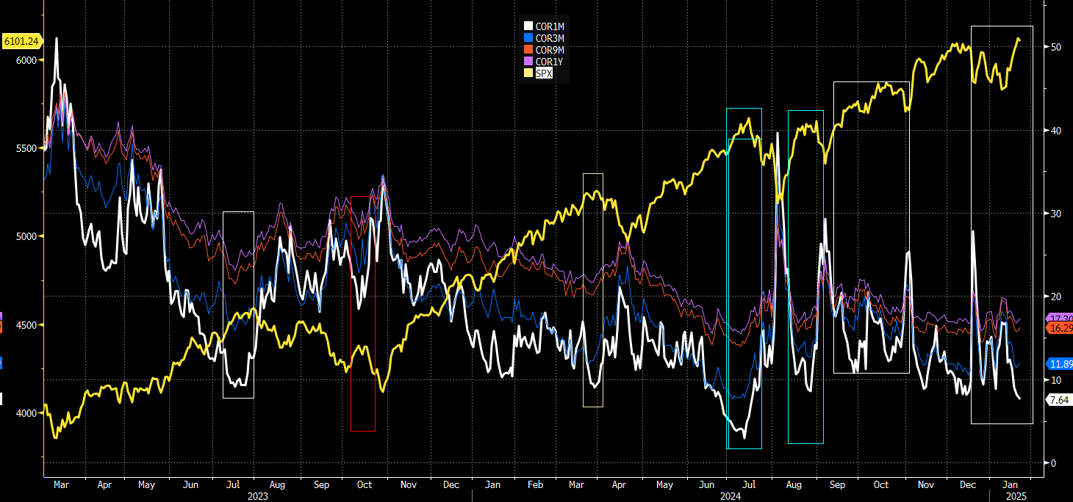1073x502 pixels.
Task: Click the 0 right axis label
Action: tap(1052, 463)
